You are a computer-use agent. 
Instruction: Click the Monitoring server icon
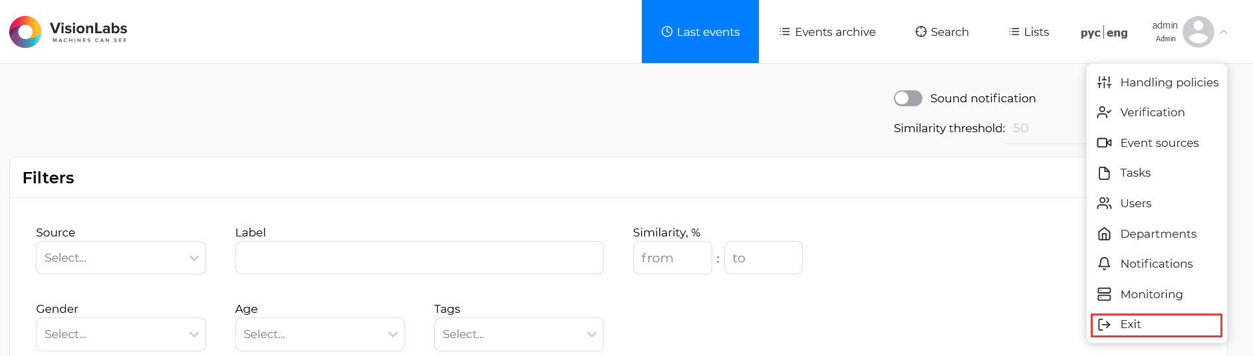1104,294
